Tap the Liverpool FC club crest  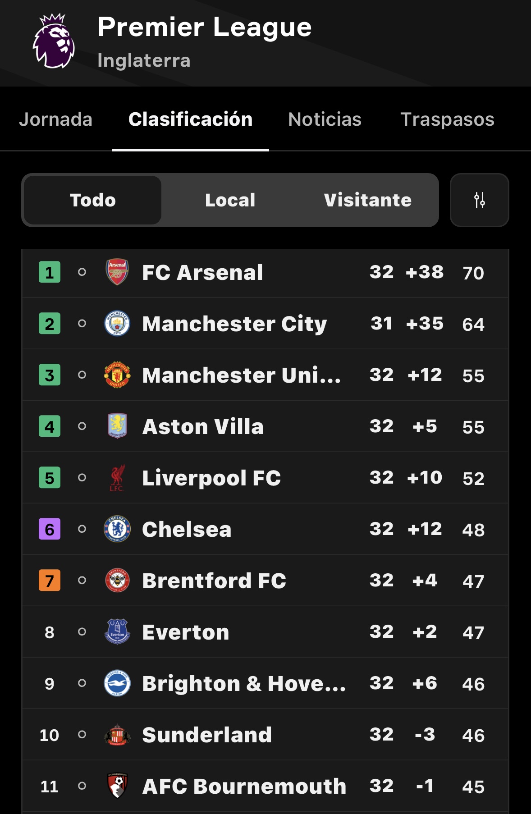pos(117,478)
